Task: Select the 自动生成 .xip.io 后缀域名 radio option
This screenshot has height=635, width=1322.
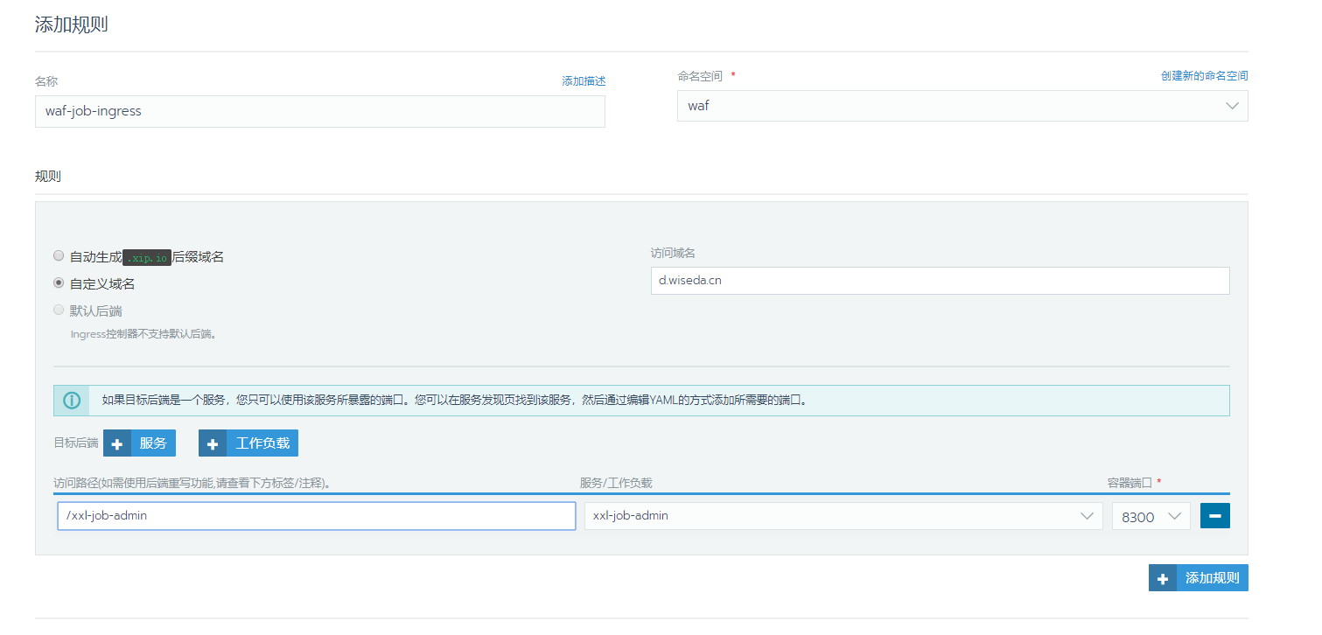Action: pos(59,256)
